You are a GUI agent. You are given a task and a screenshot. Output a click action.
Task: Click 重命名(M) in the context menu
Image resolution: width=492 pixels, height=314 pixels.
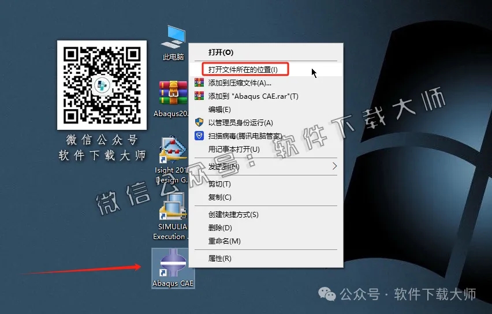[266, 241]
